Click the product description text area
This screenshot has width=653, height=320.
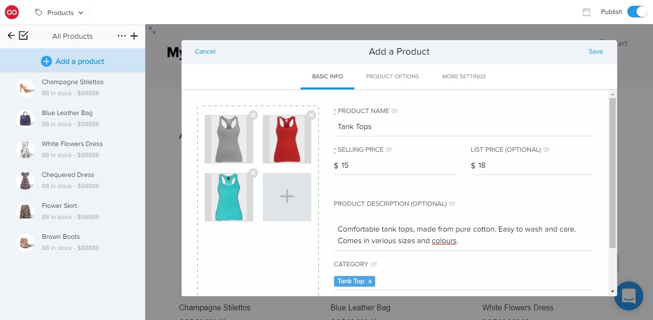coord(464,234)
